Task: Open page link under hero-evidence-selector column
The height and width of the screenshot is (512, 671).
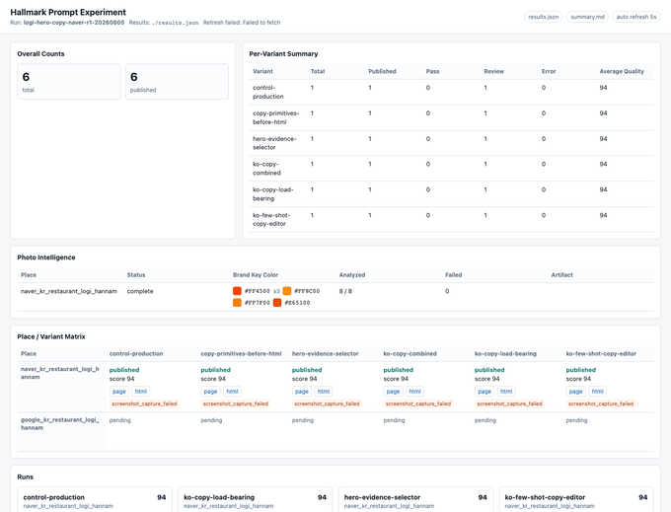Action: [302, 392]
